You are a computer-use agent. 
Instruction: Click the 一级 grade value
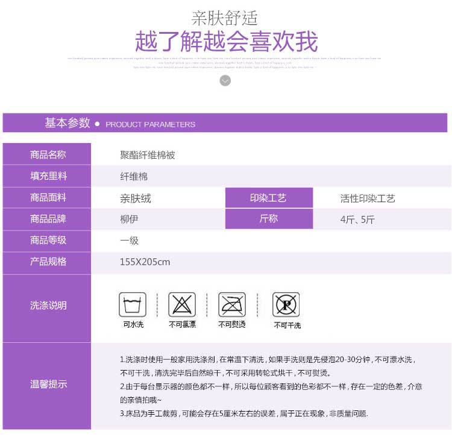[129, 240]
